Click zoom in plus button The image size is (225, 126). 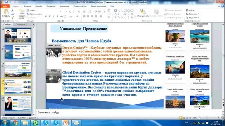[218, 118]
